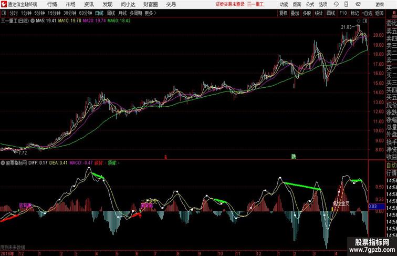Click the 7.72 low price label
The image size is (397, 256).
pos(23,153)
